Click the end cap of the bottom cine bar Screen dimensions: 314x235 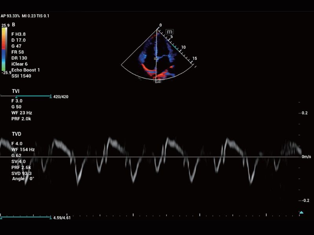51,217
